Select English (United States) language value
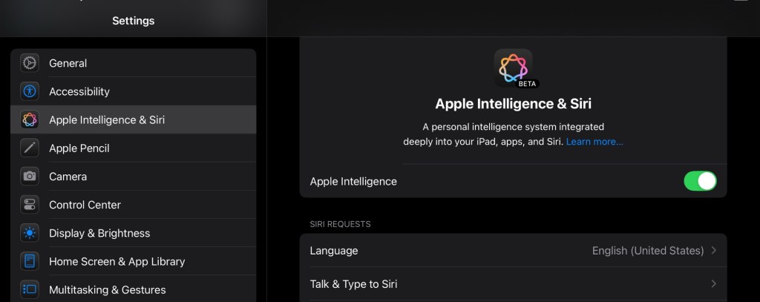The height and width of the screenshot is (302, 760). coord(647,251)
